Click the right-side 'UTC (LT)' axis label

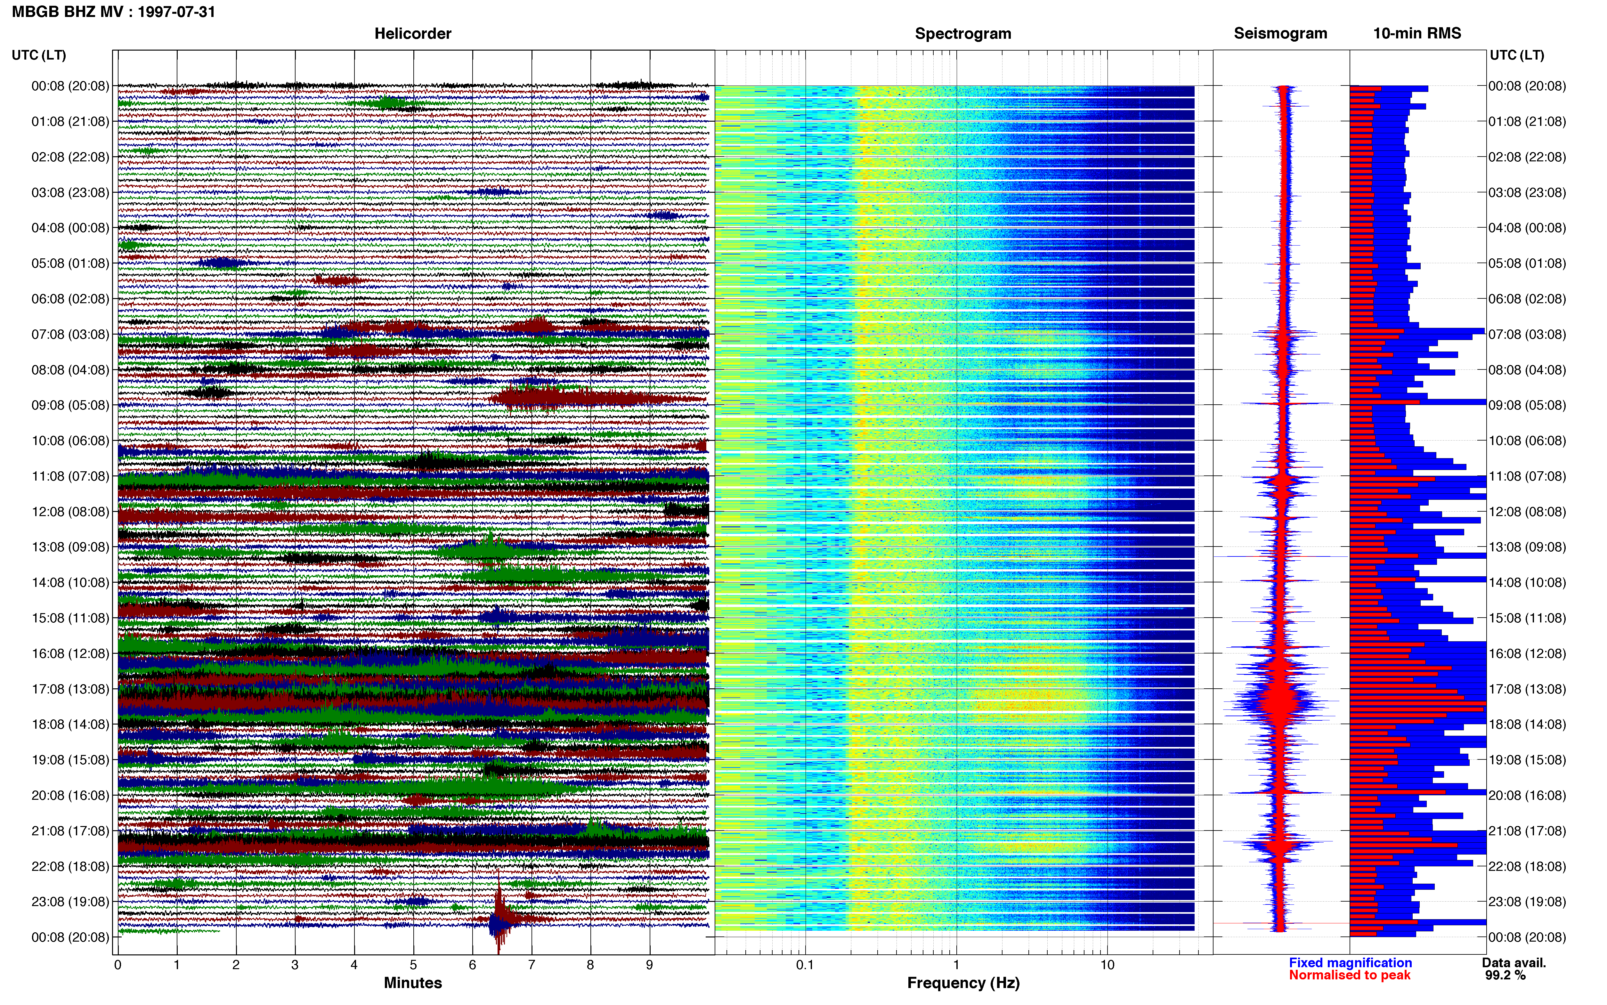1517,55
